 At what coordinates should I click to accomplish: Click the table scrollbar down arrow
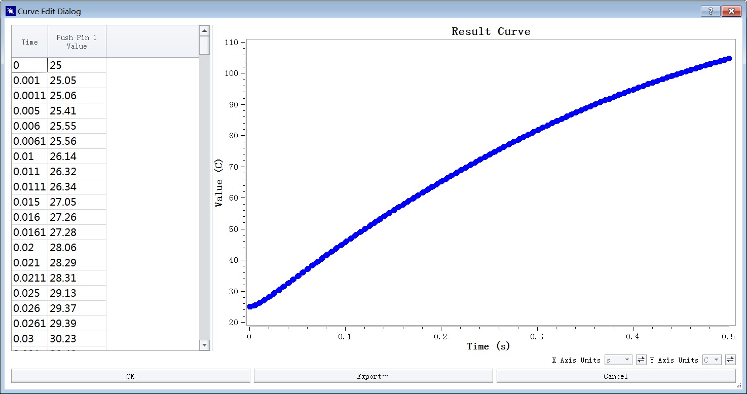[204, 345]
